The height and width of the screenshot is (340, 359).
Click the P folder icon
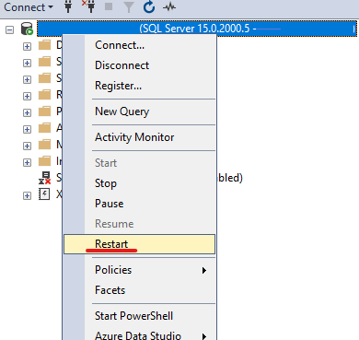click(x=45, y=111)
